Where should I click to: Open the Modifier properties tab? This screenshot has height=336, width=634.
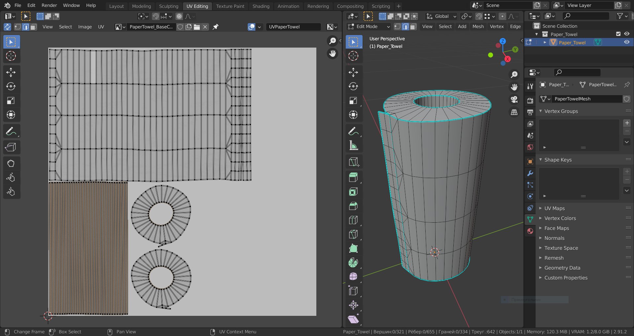tap(530, 173)
